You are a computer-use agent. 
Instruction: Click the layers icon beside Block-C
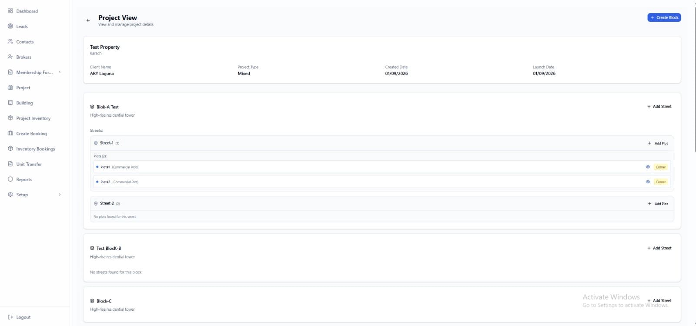[92, 301]
